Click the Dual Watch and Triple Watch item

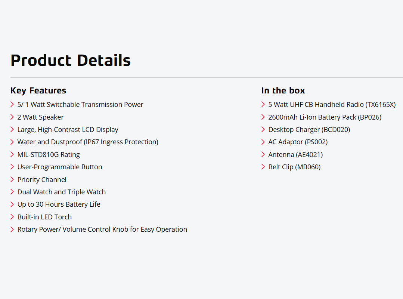click(x=62, y=192)
